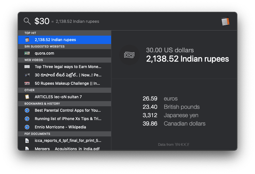Click calculator icon in Top Hit row
The image size is (255, 174).
point(27,40)
